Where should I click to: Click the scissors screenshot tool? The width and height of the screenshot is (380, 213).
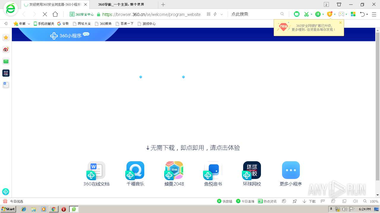306,14
